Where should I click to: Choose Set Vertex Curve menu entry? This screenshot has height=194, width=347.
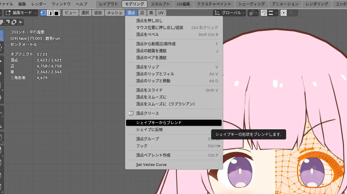[x=174, y=165]
